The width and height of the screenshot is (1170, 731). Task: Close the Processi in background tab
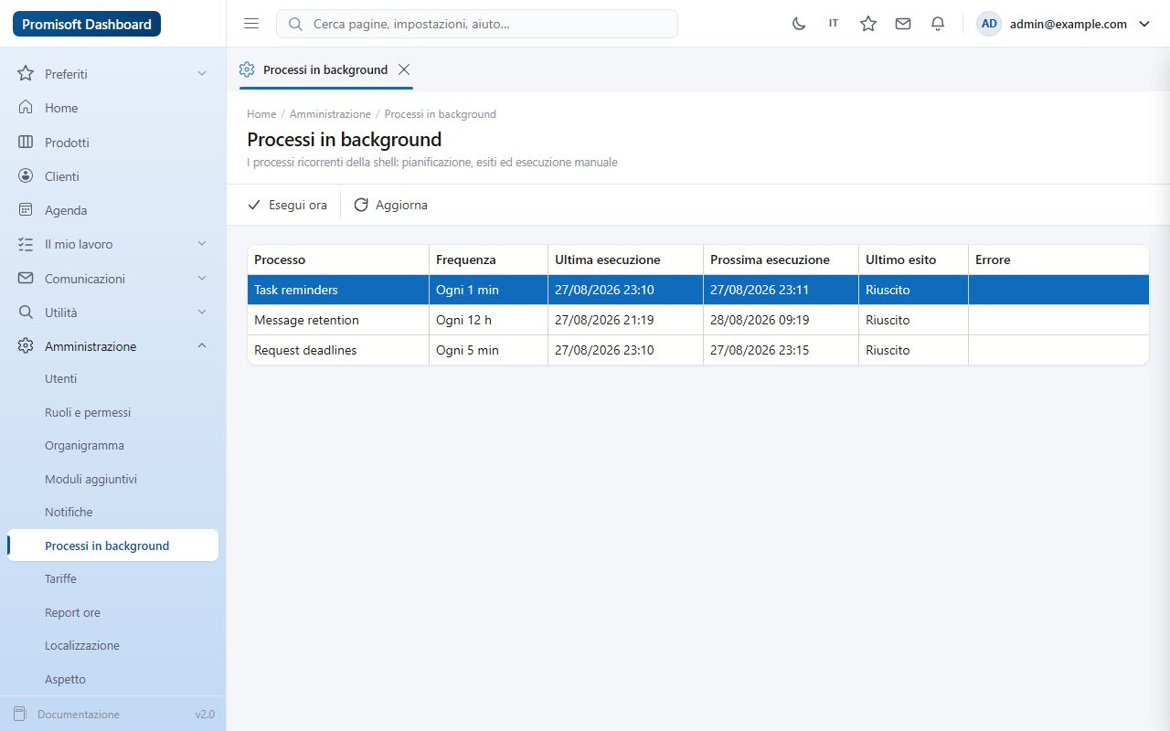(404, 69)
